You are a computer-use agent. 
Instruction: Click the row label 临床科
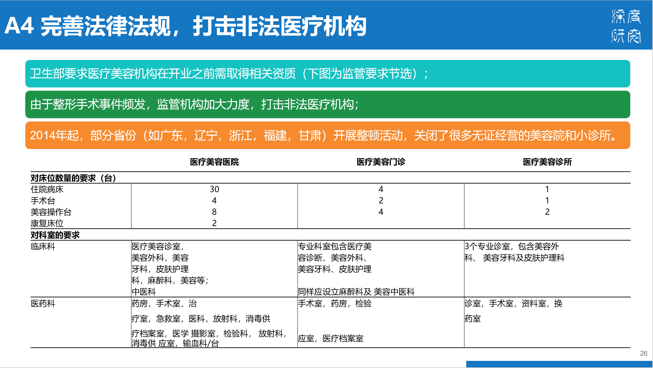[x=43, y=246]
